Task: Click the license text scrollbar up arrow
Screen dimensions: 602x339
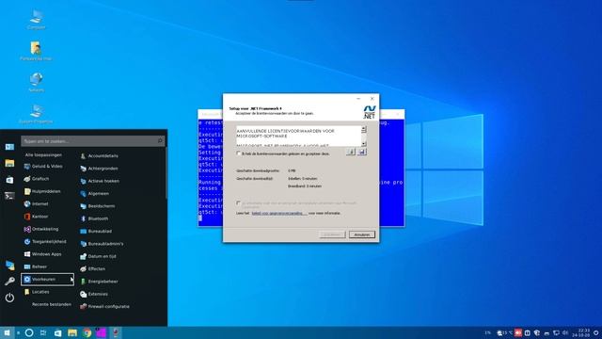Action: pos(364,129)
